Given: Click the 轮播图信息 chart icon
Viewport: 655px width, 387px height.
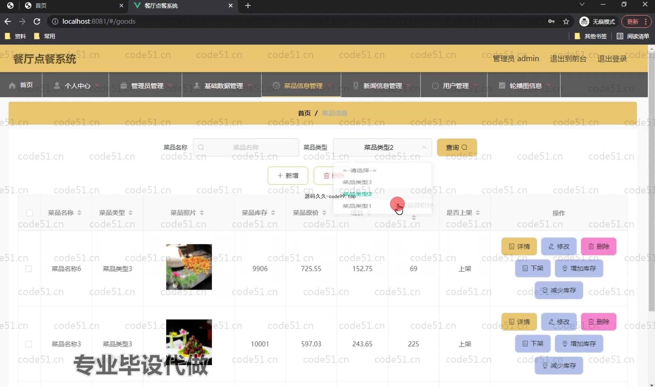Looking at the screenshot, I should (x=502, y=85).
